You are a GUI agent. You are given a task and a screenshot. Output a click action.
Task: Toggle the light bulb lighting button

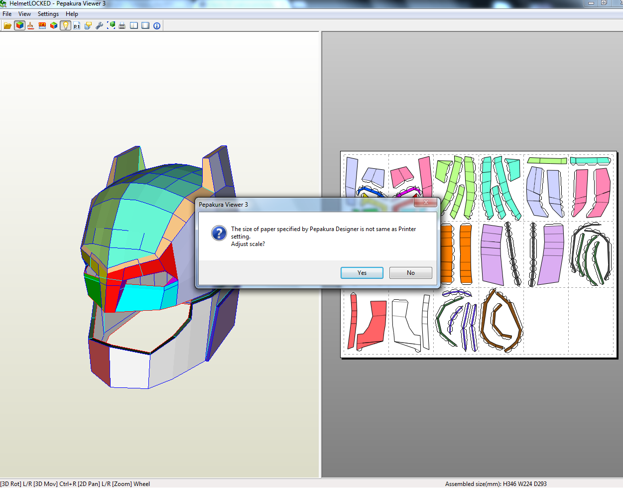pos(65,25)
